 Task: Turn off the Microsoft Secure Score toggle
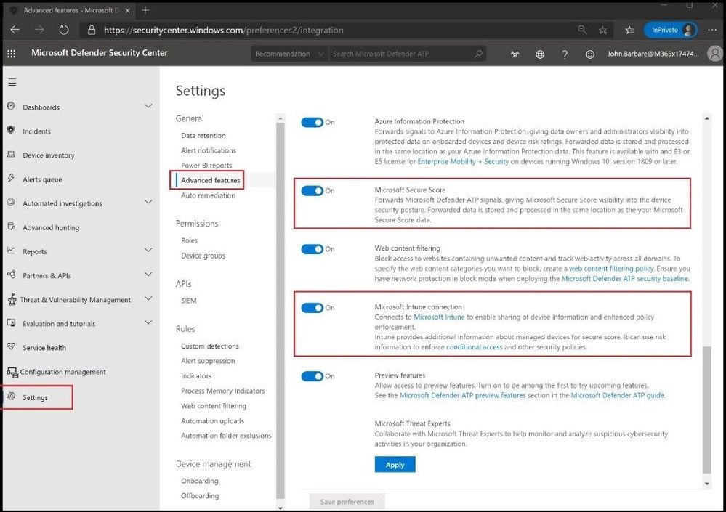pyautogui.click(x=312, y=190)
